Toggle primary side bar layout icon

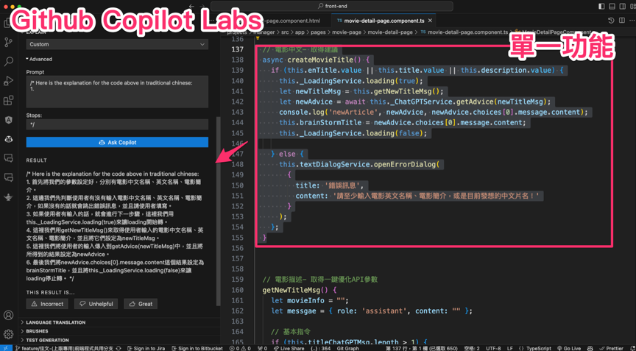point(601,6)
